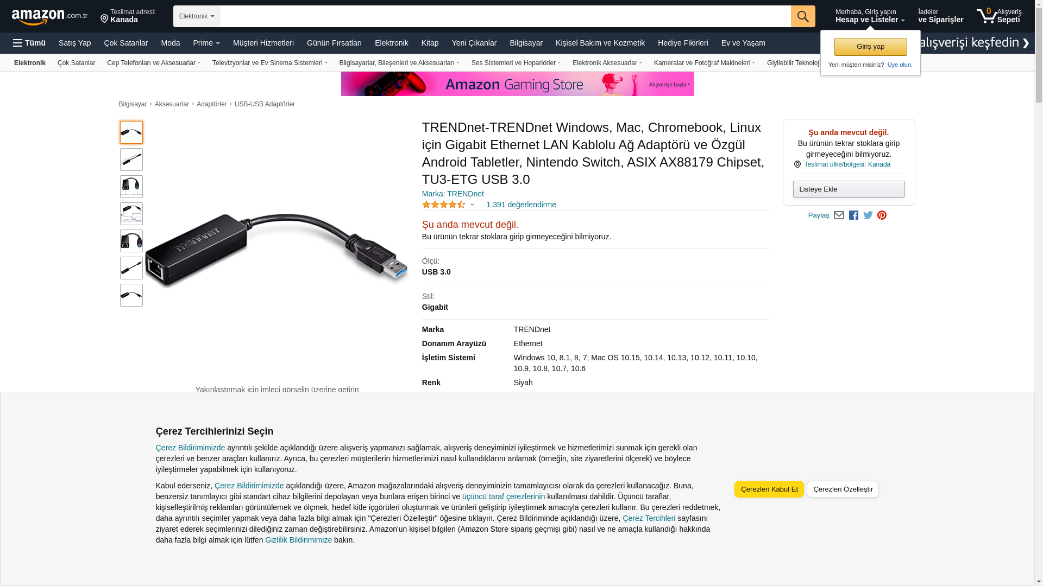Click the Çerezleri Özelleştir button
This screenshot has width=1043, height=586.
(843, 489)
